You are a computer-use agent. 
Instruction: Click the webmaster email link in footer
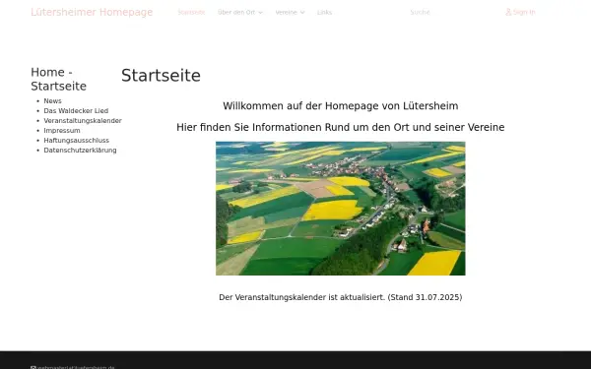pyautogui.click(x=76, y=367)
